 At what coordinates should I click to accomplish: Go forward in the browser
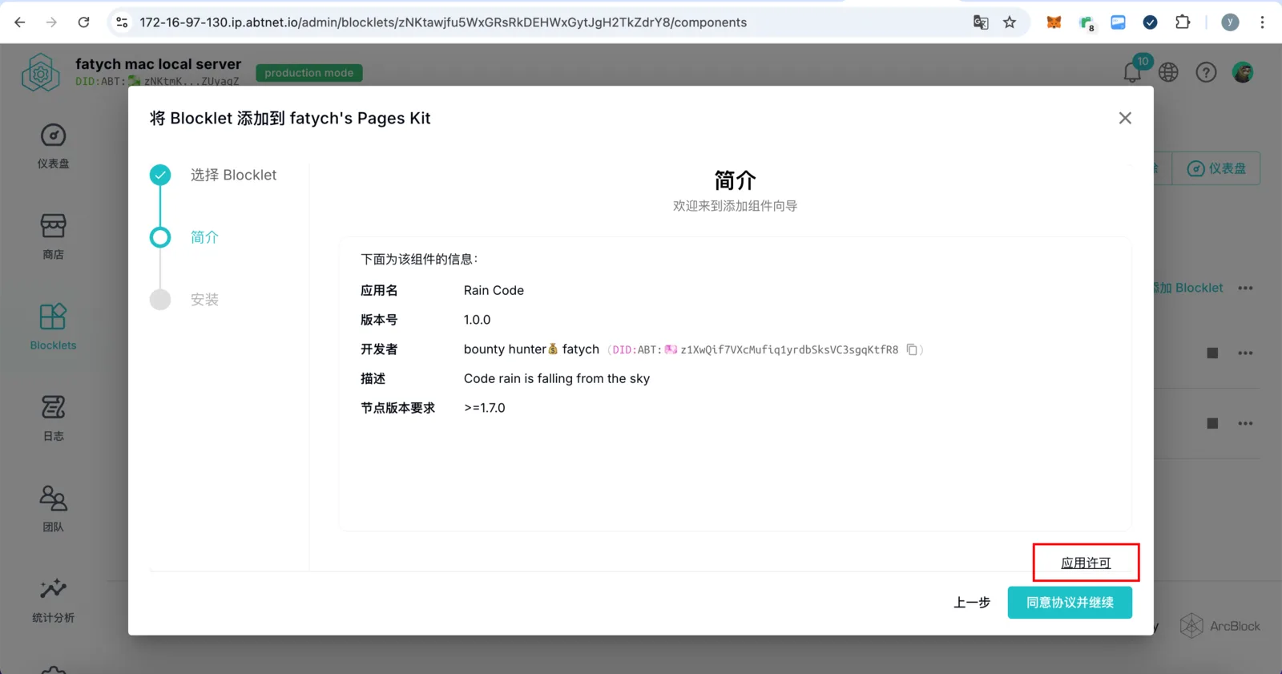click(51, 22)
